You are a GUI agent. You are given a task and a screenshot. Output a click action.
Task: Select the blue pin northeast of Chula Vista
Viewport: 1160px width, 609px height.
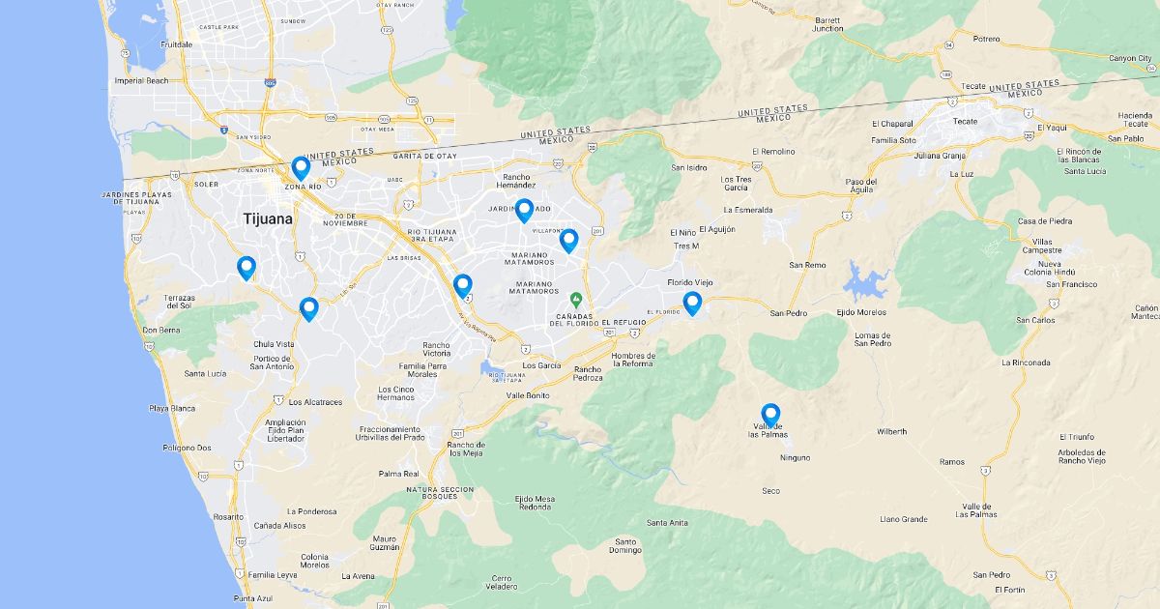(x=309, y=309)
